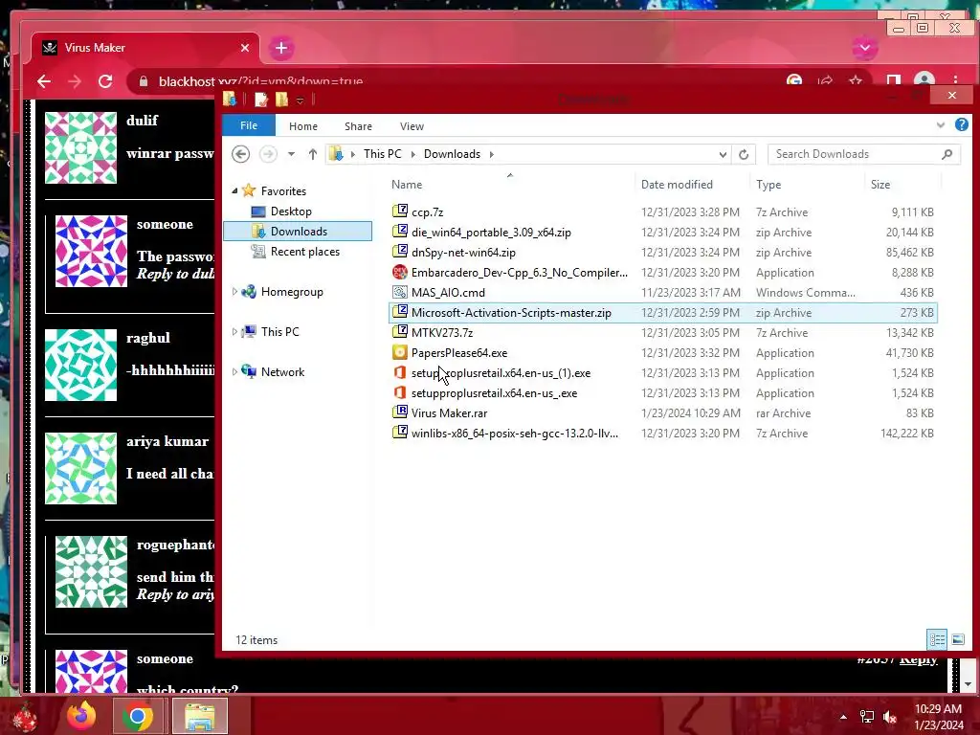Open recent locations dropdown arrow
980x735 pixels.
click(x=291, y=154)
